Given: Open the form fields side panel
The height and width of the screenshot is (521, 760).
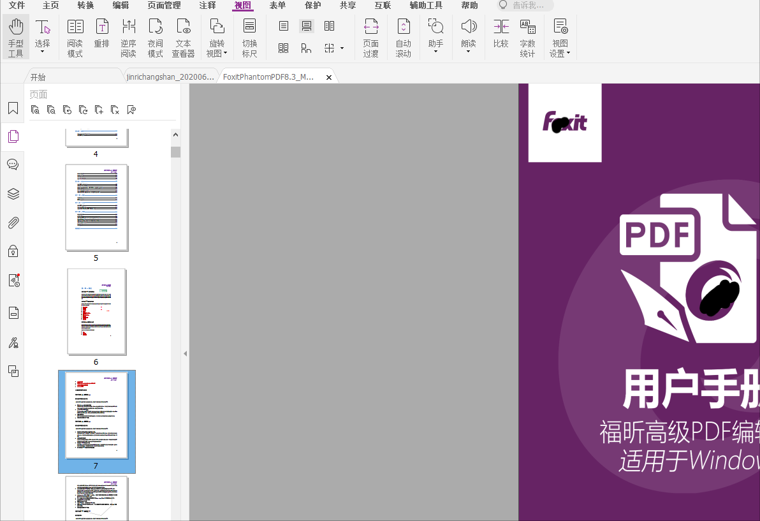Looking at the screenshot, I should 13,313.
